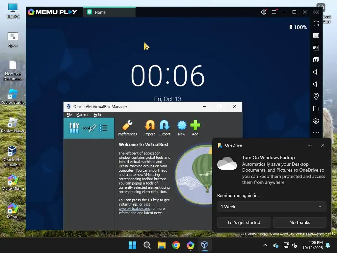This screenshot has width=337, height=253.
Task: Click the pin icon beside Tools
Action: [92, 128]
